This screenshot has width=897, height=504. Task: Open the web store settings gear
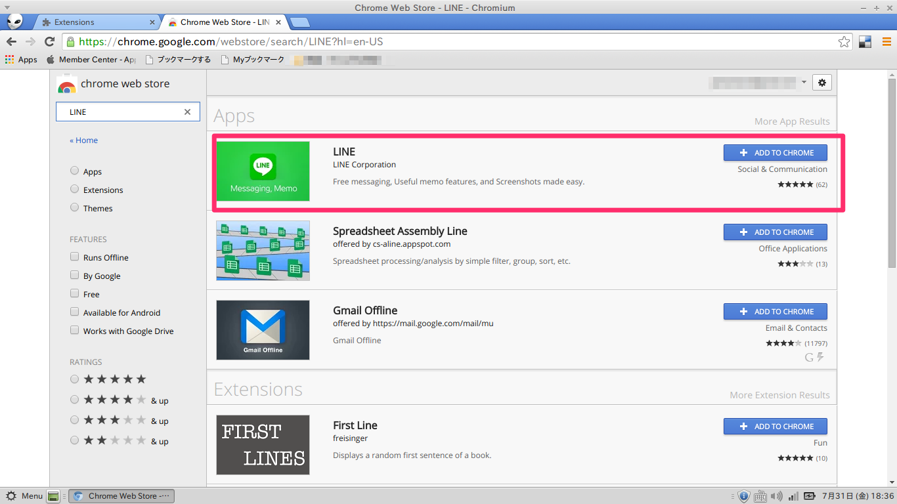pyautogui.click(x=822, y=83)
